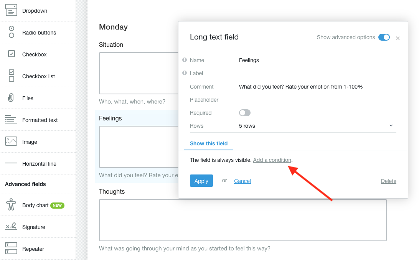Choose the Files paperclip icon
419x260 pixels.
11,98
